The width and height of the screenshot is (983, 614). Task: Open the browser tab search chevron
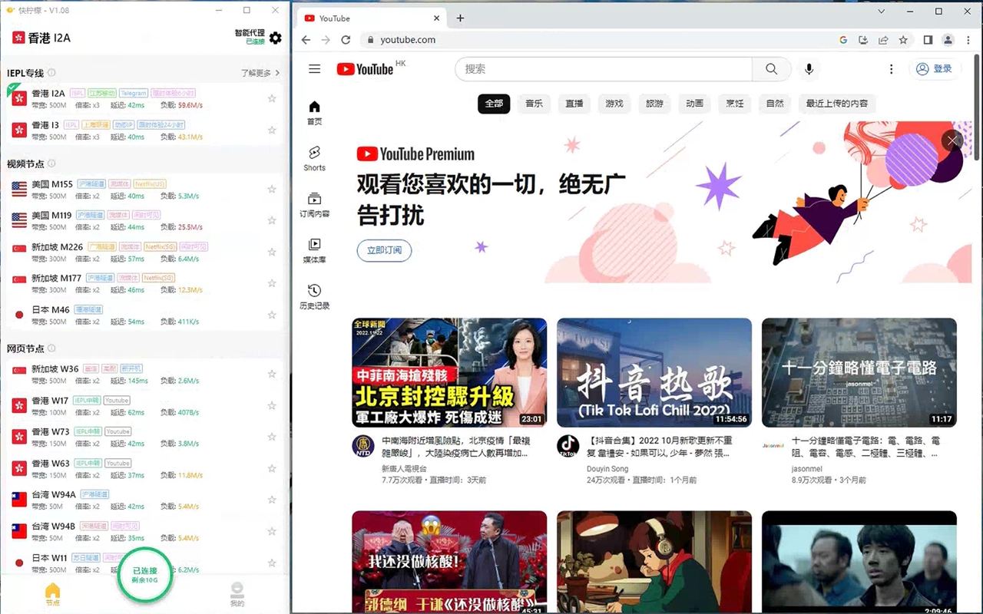pyautogui.click(x=881, y=12)
